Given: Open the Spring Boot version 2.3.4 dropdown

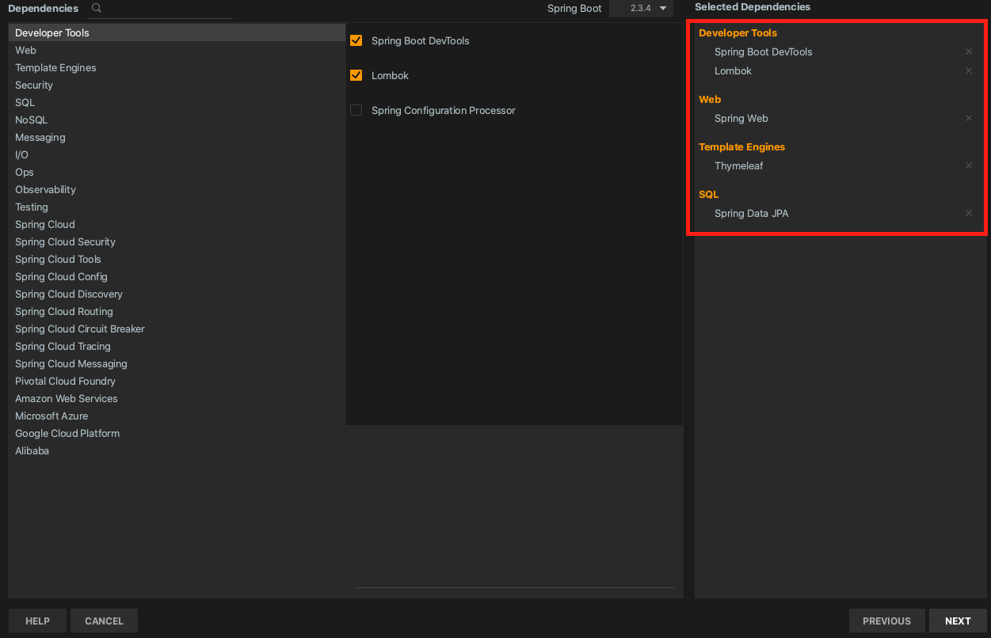Looking at the screenshot, I should [x=641, y=9].
